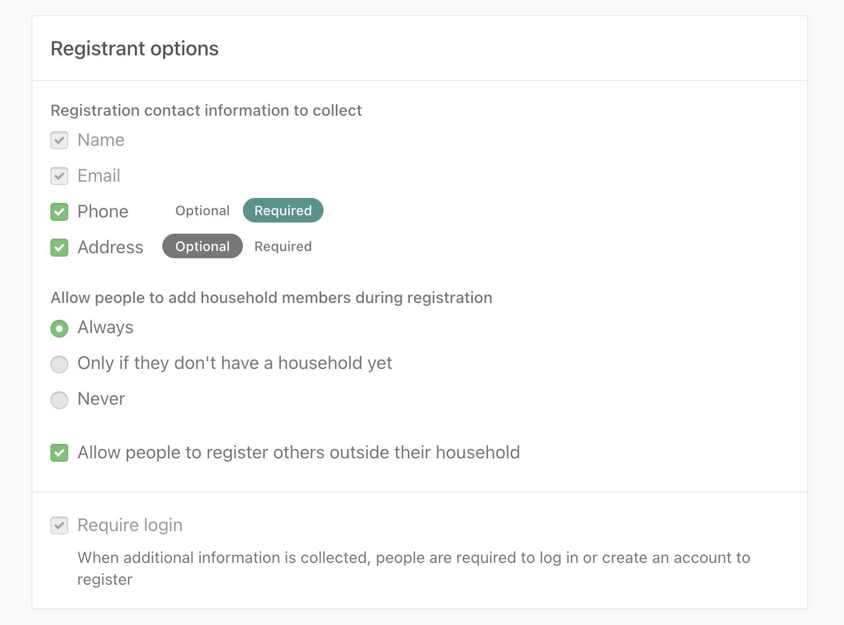Click the household members section heading text
This screenshot has height=625, width=844.
click(271, 297)
